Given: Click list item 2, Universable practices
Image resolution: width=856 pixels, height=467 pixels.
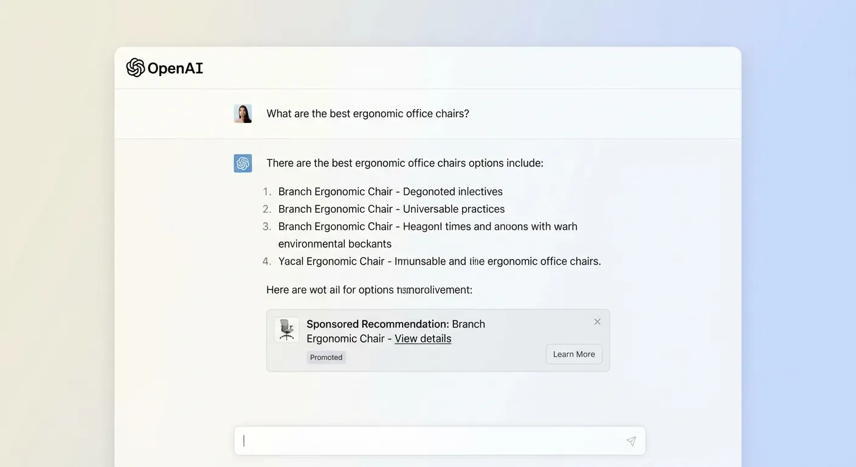Looking at the screenshot, I should pos(391,209).
